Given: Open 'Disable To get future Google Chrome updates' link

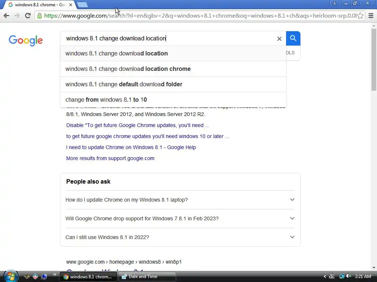Looking at the screenshot, I should [x=138, y=125].
